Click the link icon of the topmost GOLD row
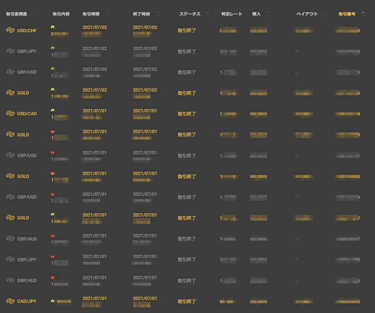This screenshot has height=313, width=375. pyautogui.click(x=10, y=93)
